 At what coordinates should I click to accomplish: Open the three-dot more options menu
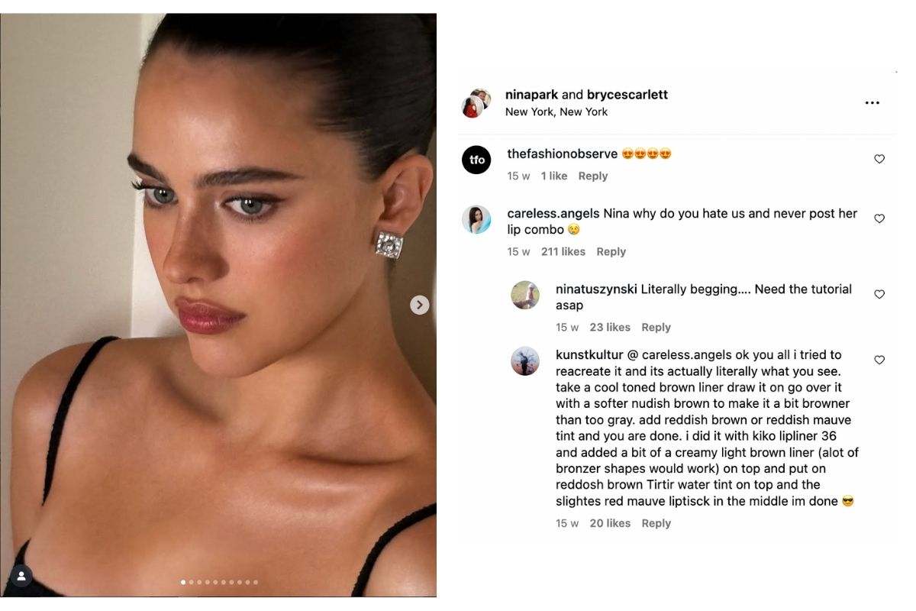coord(872,103)
